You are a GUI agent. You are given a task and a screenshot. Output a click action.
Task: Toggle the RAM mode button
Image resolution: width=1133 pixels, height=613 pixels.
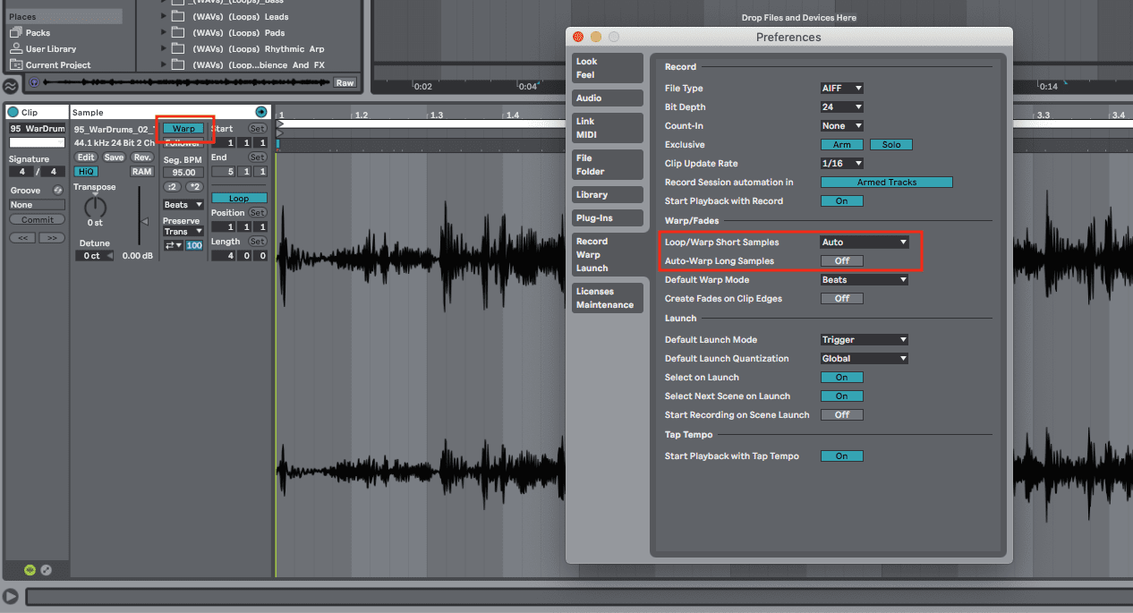141,172
